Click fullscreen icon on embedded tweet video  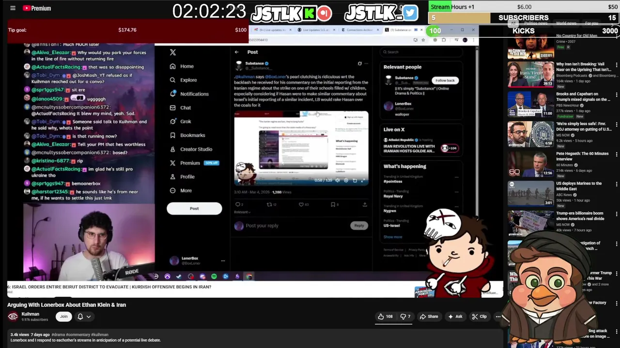(363, 180)
